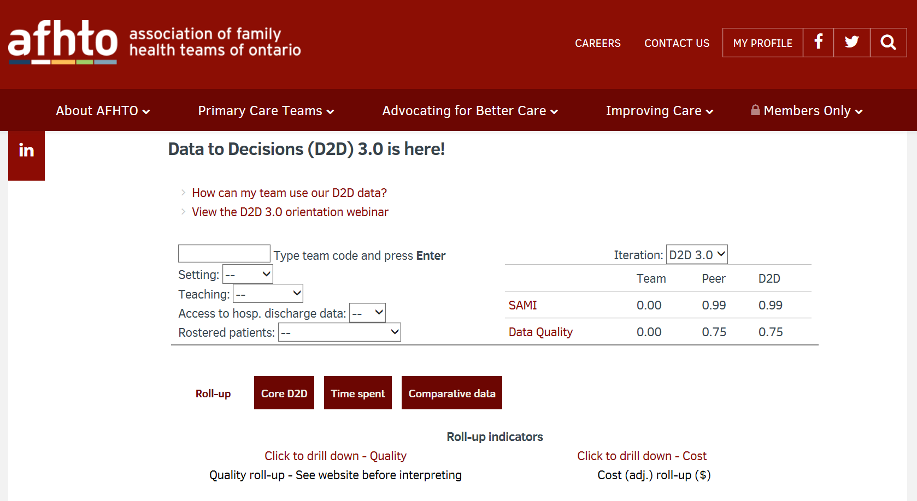Switch to the Core D2D tab
The height and width of the screenshot is (501, 917).
284,393
